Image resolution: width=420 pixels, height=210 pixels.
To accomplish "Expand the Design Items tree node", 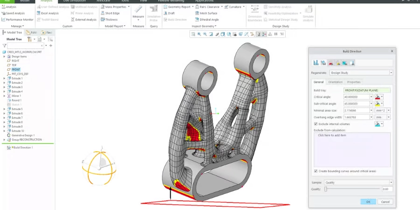I will tap(4, 56).
